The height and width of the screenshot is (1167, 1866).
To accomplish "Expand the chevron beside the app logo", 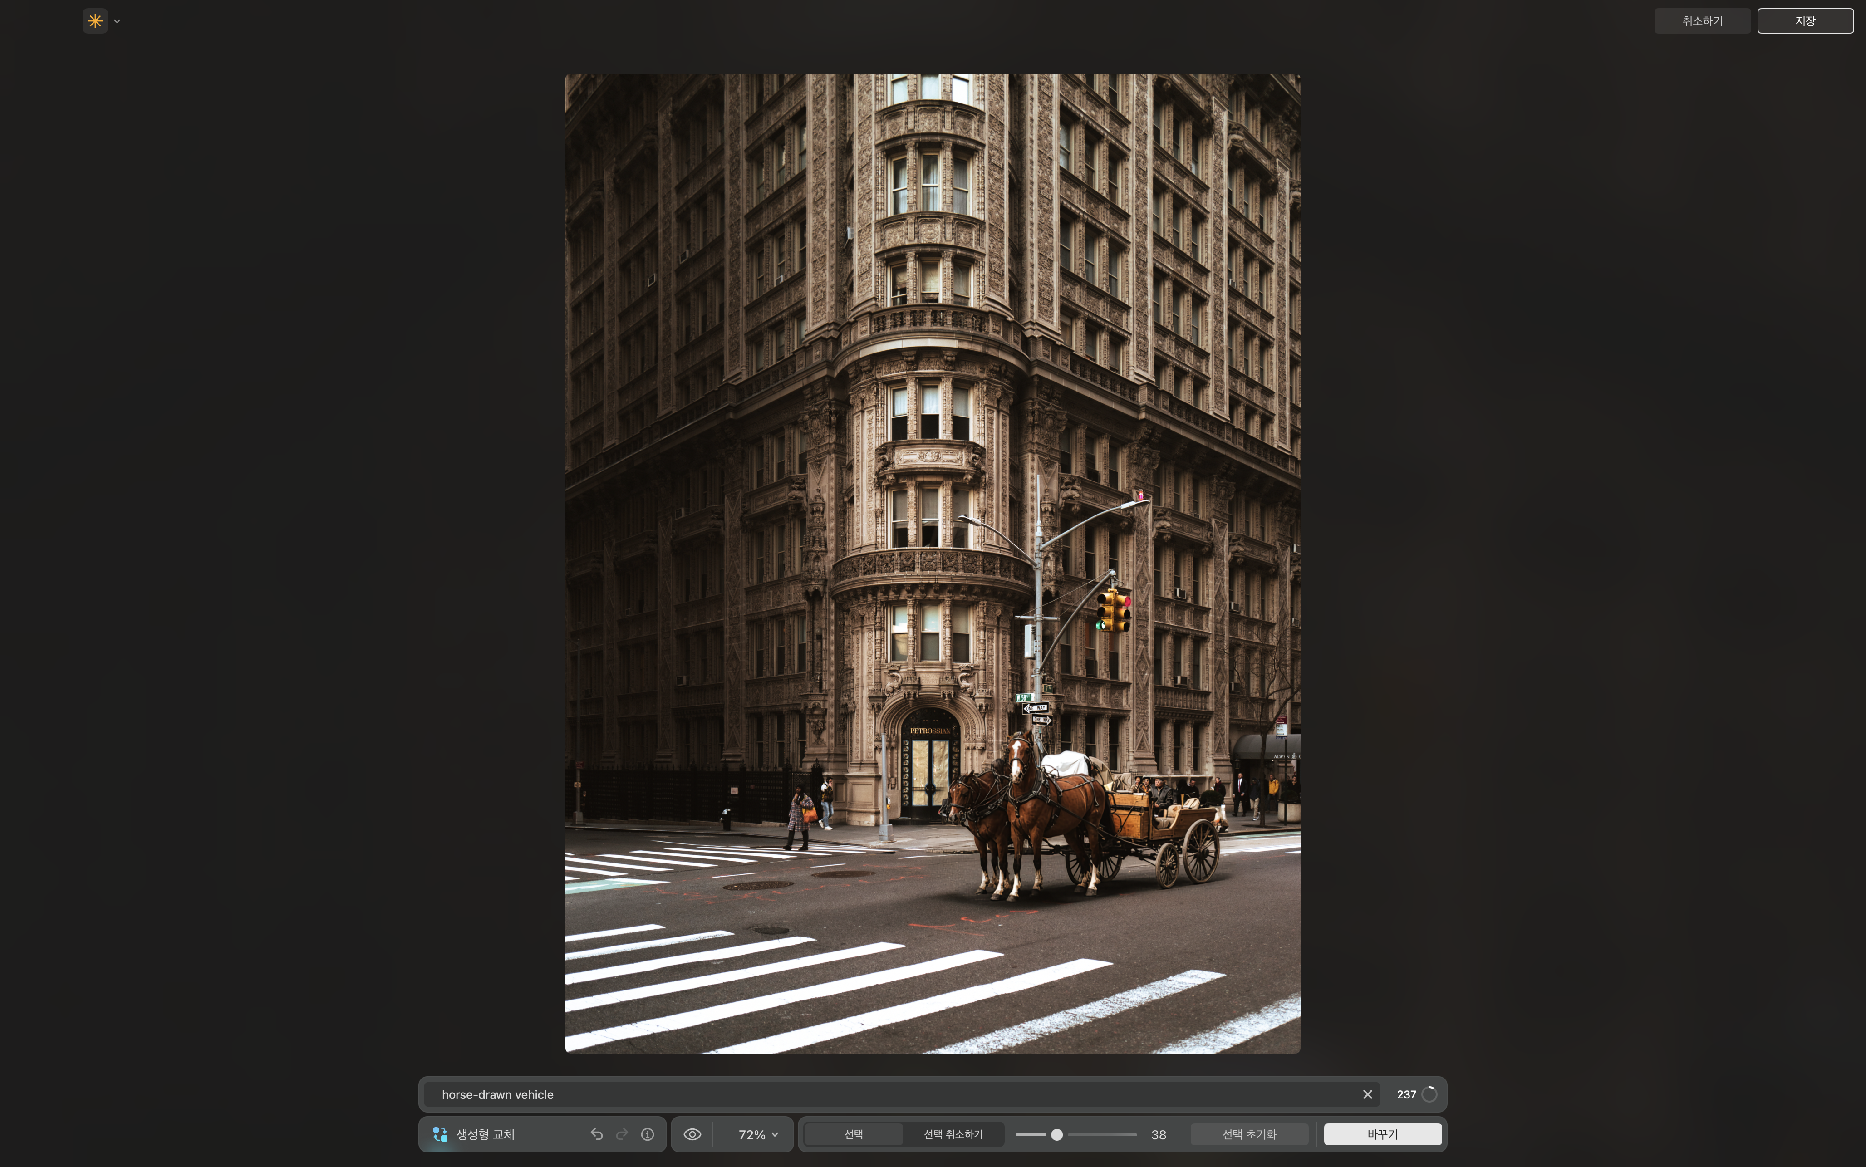I will click(x=117, y=22).
